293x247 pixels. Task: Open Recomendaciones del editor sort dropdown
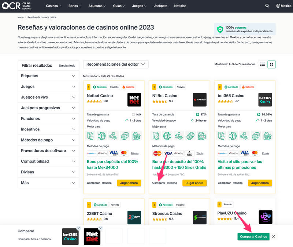pyautogui.click(x=116, y=64)
